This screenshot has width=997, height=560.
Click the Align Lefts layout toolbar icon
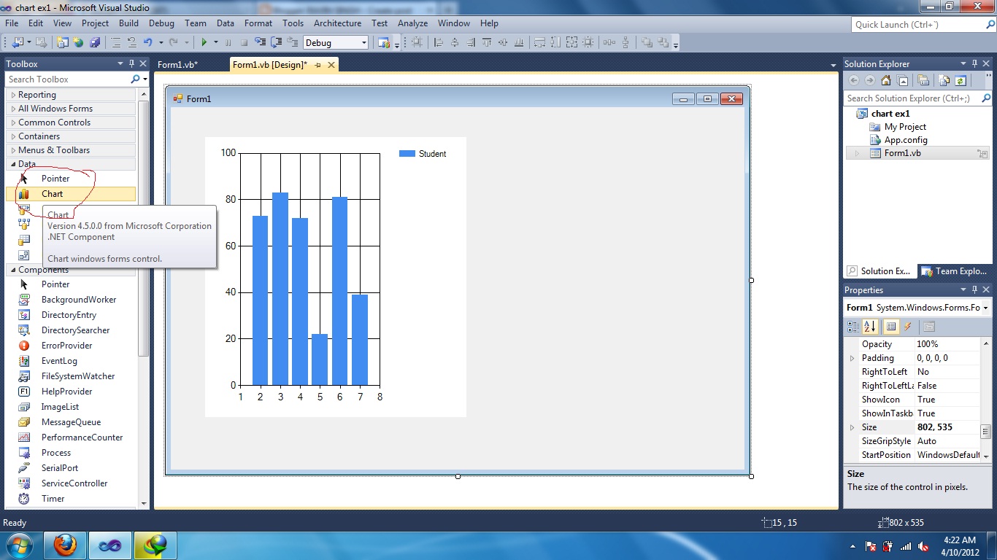439,42
